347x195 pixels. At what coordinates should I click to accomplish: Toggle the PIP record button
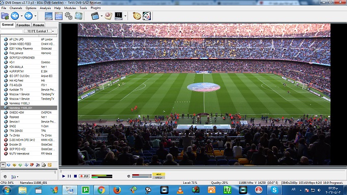pos(84,176)
